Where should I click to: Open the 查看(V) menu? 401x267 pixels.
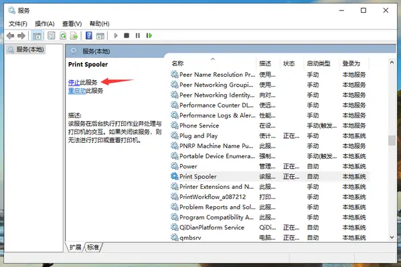click(72, 24)
